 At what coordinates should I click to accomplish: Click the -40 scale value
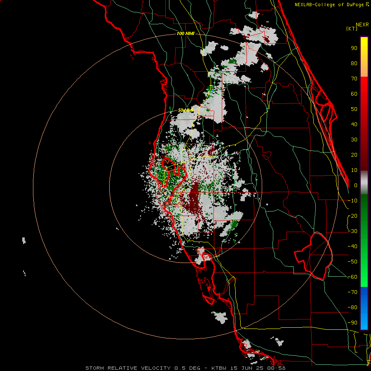click(x=352, y=247)
